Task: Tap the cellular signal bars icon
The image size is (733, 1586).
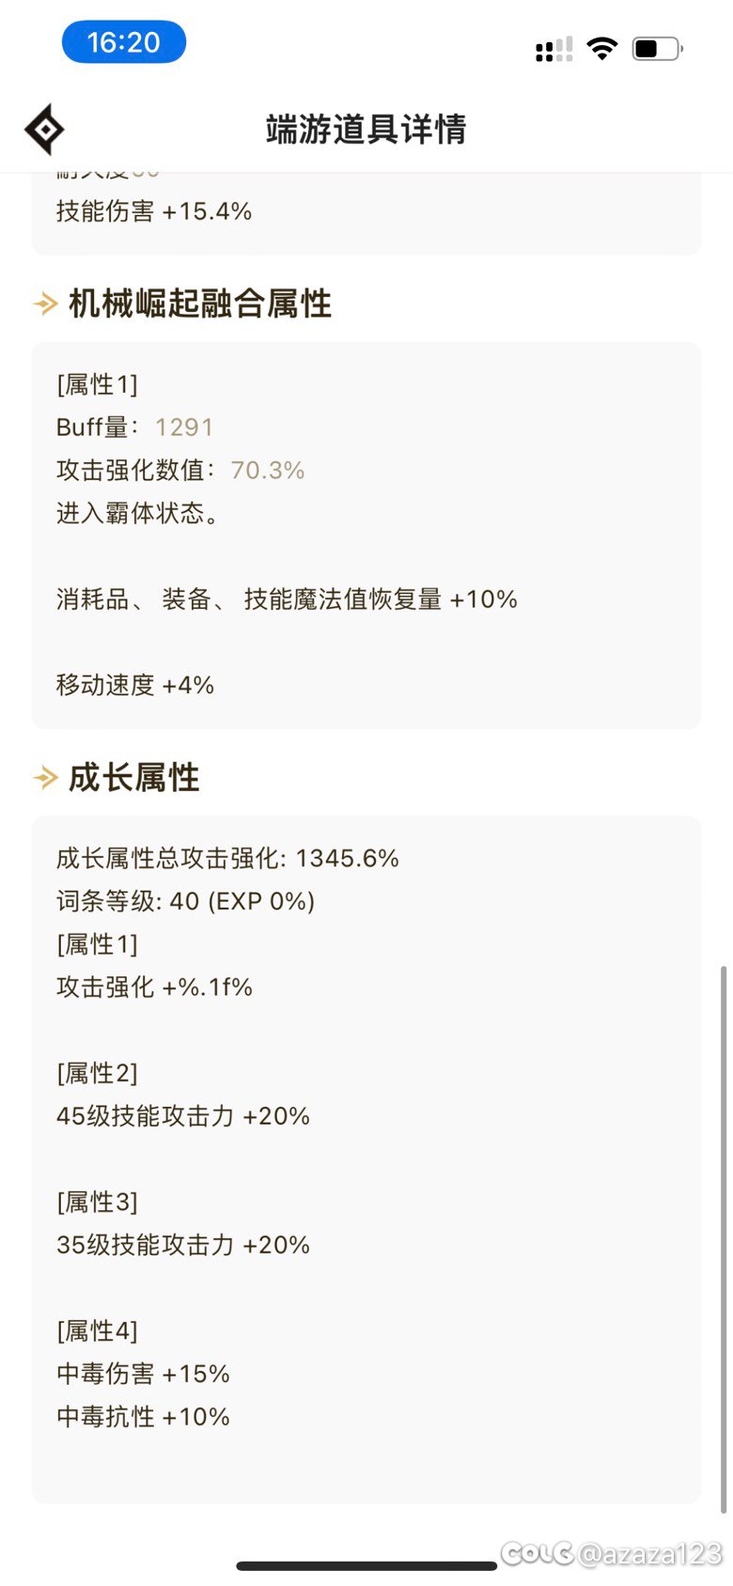Action: (554, 50)
